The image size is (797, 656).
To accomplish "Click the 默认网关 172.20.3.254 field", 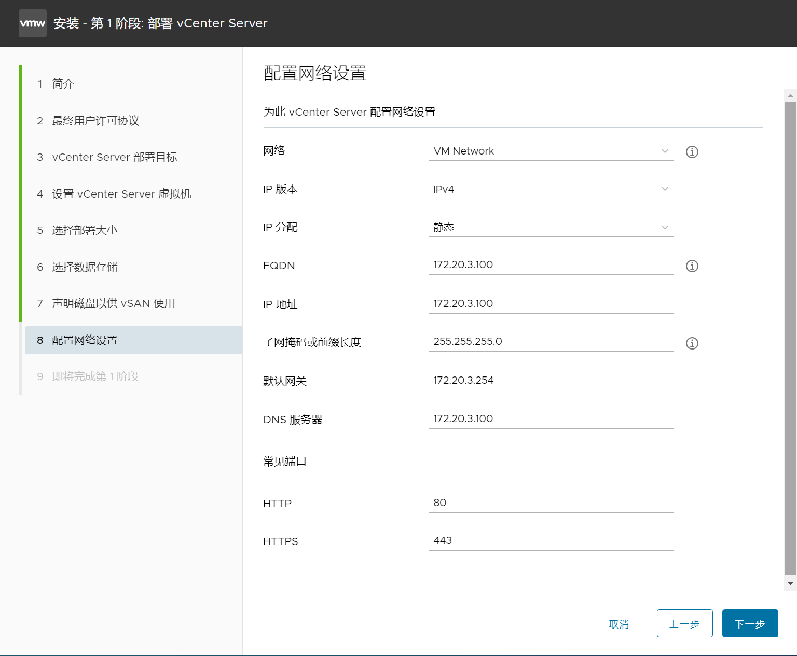I will [x=551, y=381].
